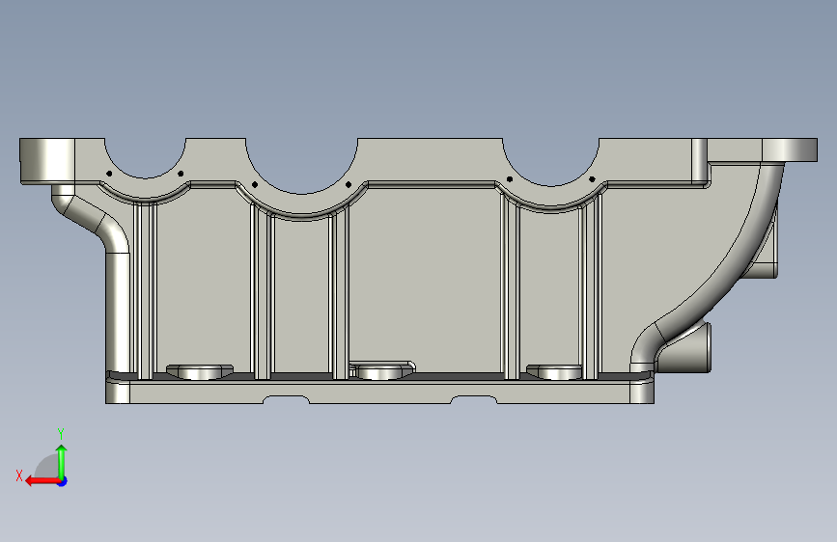Click the green Y axis arrow of the triad

pyautogui.click(x=62, y=461)
